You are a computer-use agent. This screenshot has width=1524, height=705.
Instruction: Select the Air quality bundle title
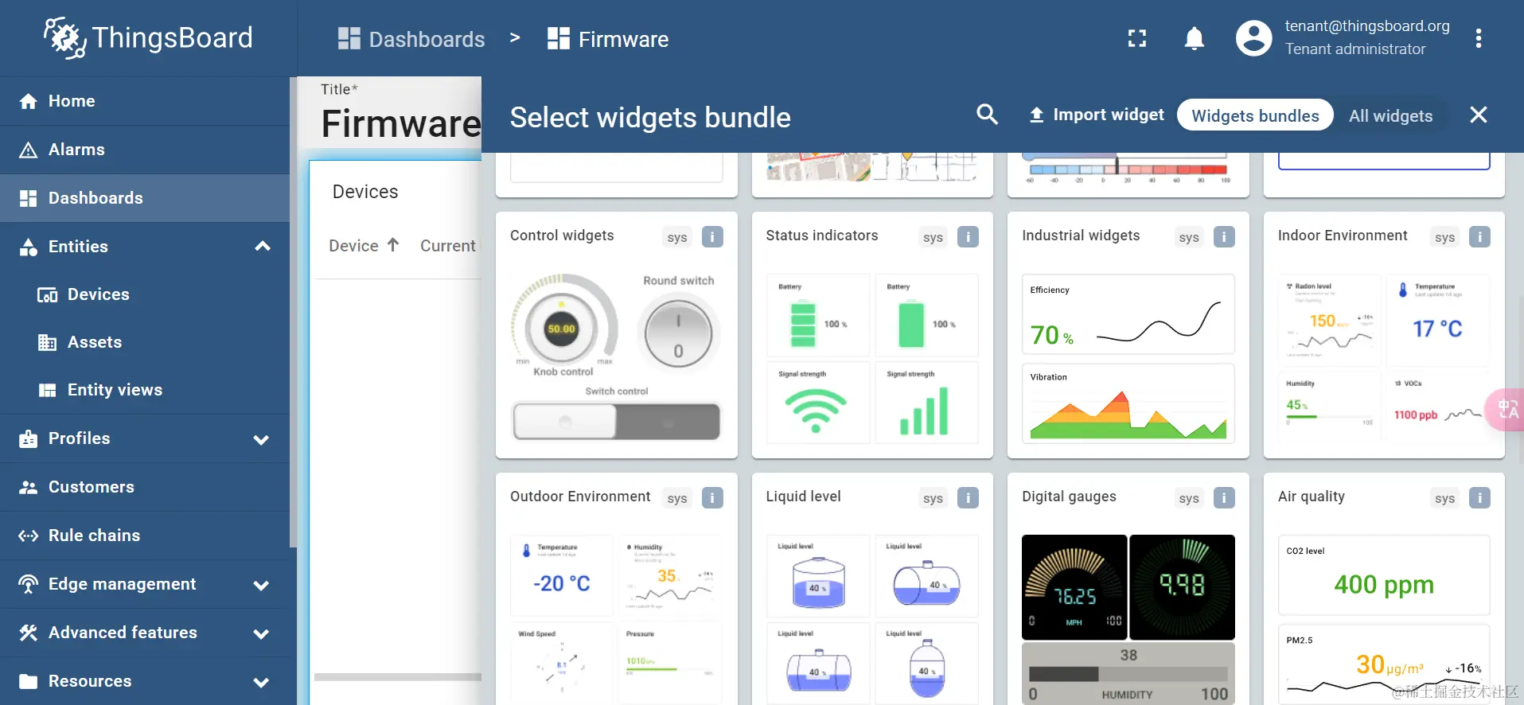pyautogui.click(x=1312, y=497)
